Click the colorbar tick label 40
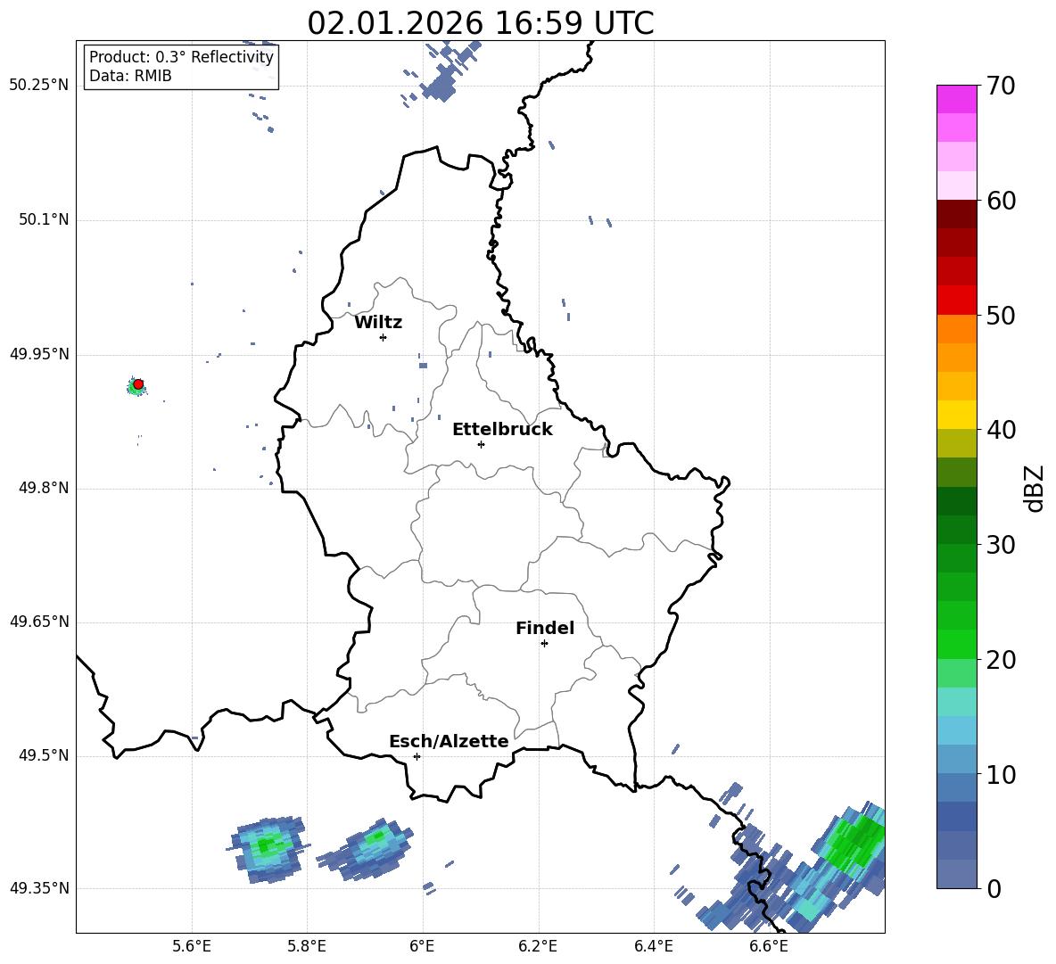 click(1001, 430)
